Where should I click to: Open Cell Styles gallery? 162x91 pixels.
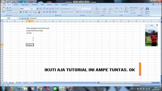click(109, 10)
